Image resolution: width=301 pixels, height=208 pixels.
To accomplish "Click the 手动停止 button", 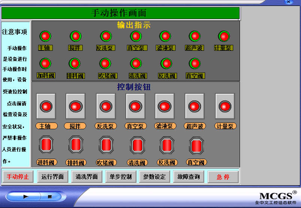I will 18,177.
